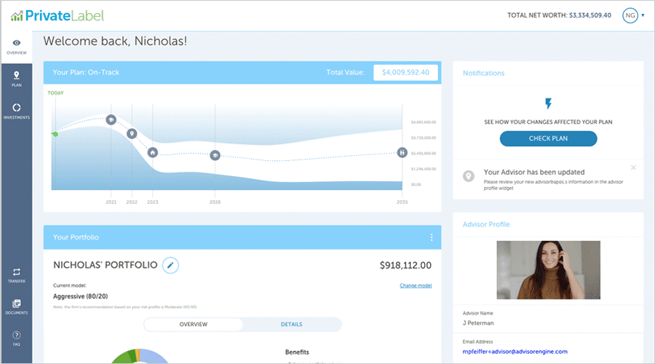Click the advisor email address link
The width and height of the screenshot is (655, 364).
515,352
